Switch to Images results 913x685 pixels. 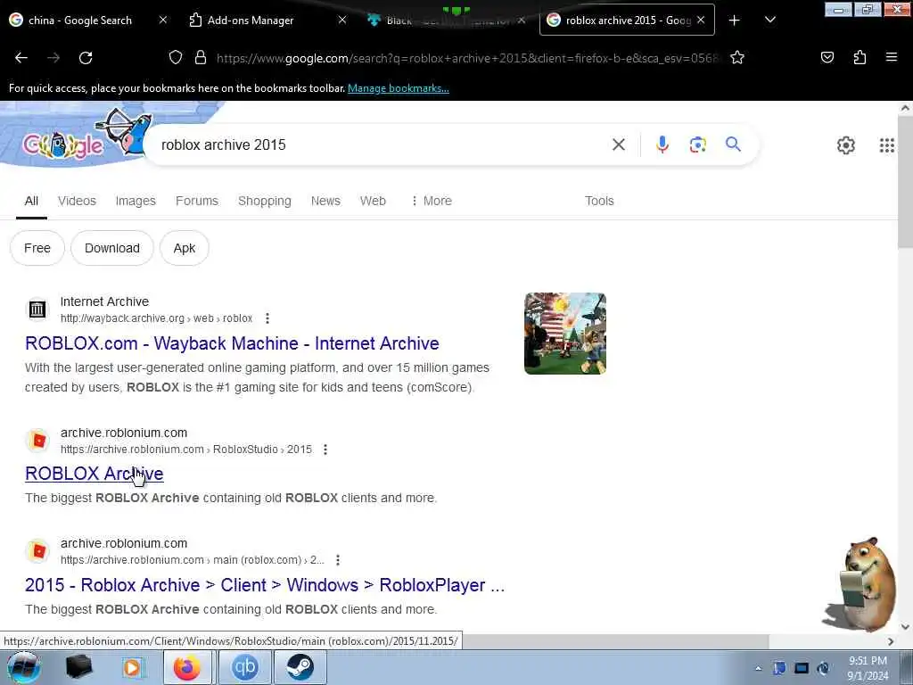[136, 201]
